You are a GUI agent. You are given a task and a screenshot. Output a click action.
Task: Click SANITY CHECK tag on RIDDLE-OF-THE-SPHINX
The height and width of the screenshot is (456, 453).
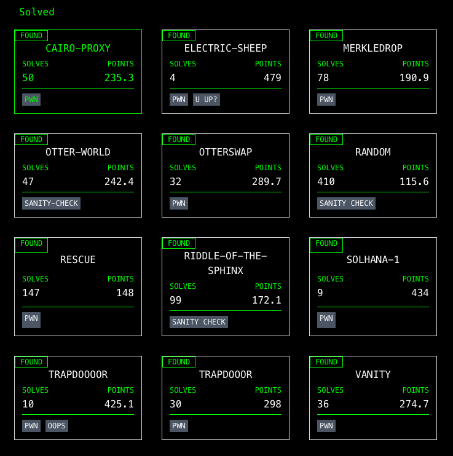click(x=199, y=322)
